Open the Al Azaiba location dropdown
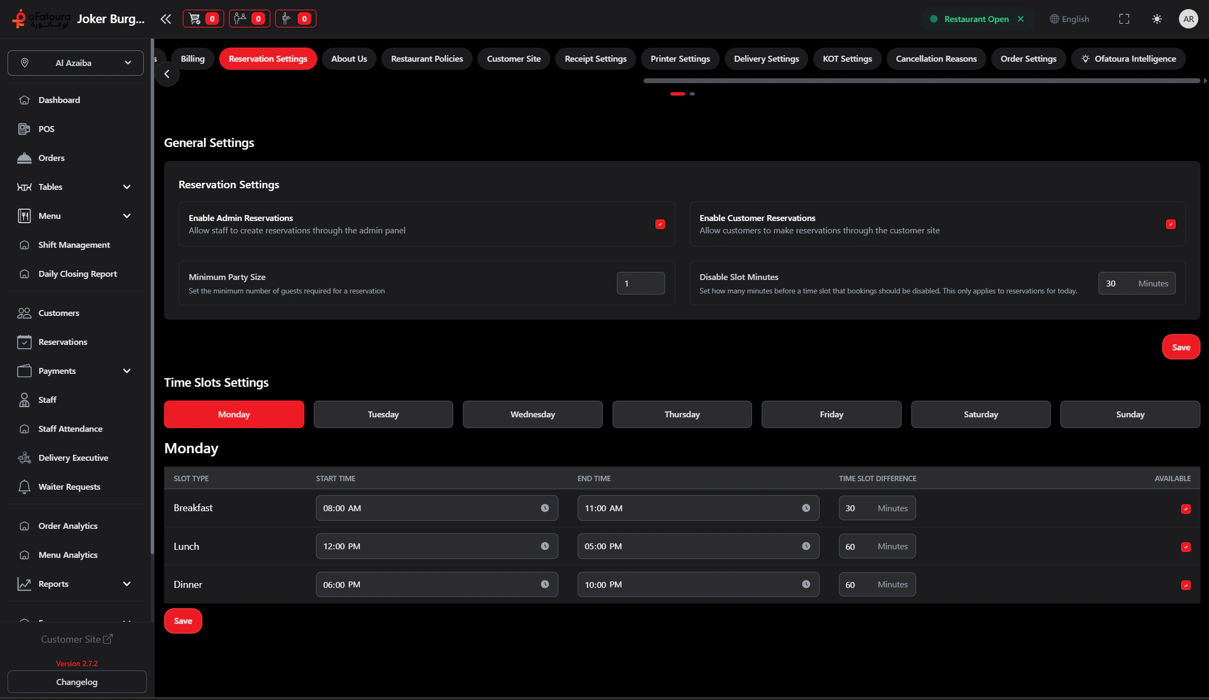 pos(75,63)
